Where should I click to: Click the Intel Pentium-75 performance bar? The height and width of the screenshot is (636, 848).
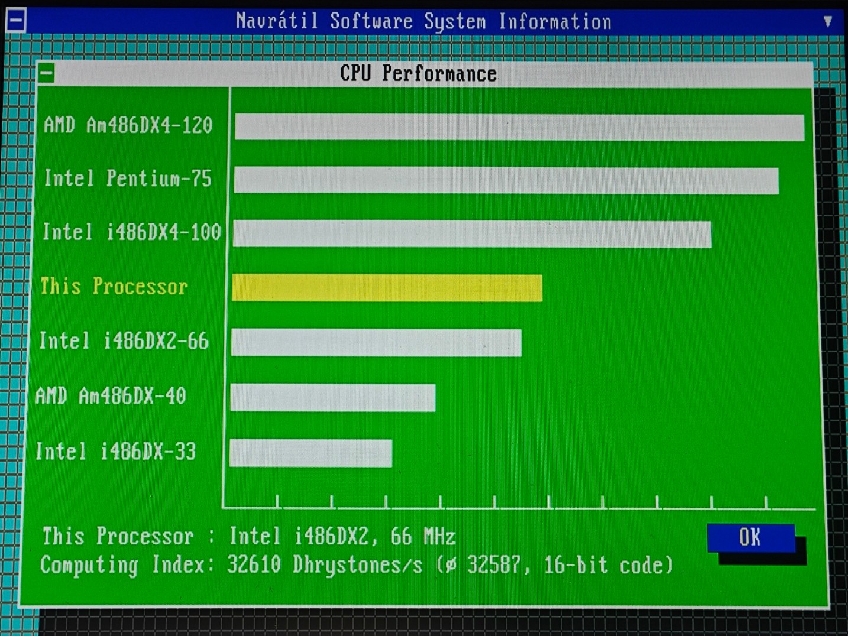coord(506,180)
